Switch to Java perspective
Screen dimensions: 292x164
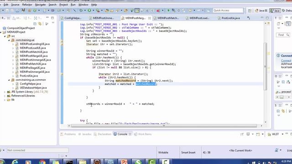point(275,10)
